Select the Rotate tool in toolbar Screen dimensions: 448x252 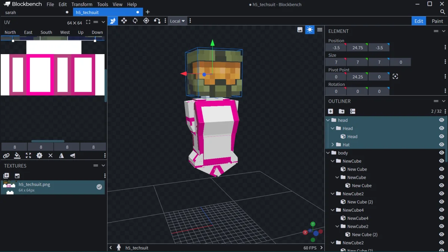click(x=135, y=21)
